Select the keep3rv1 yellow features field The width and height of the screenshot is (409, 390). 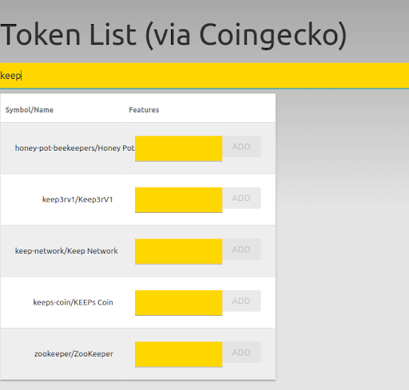178,200
